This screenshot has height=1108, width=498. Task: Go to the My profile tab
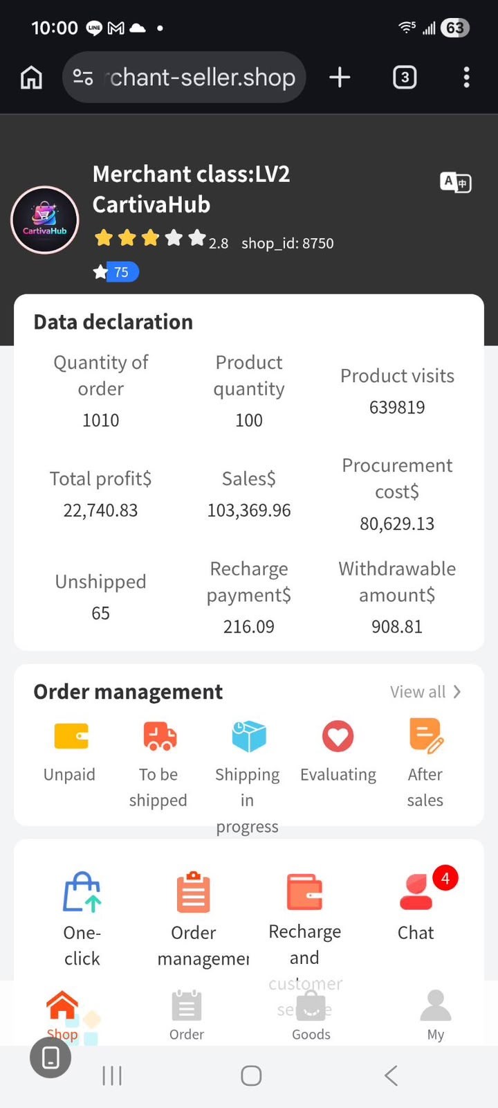[436, 1015]
